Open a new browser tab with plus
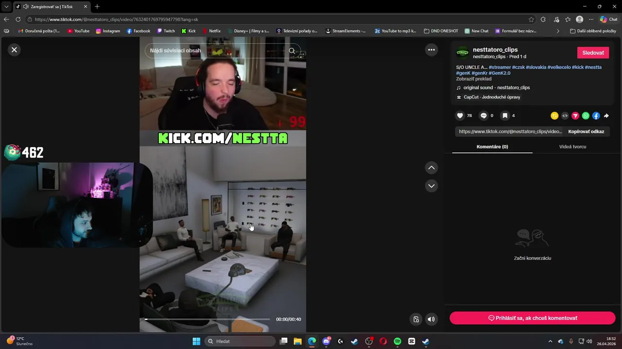The width and height of the screenshot is (622, 349). [97, 7]
